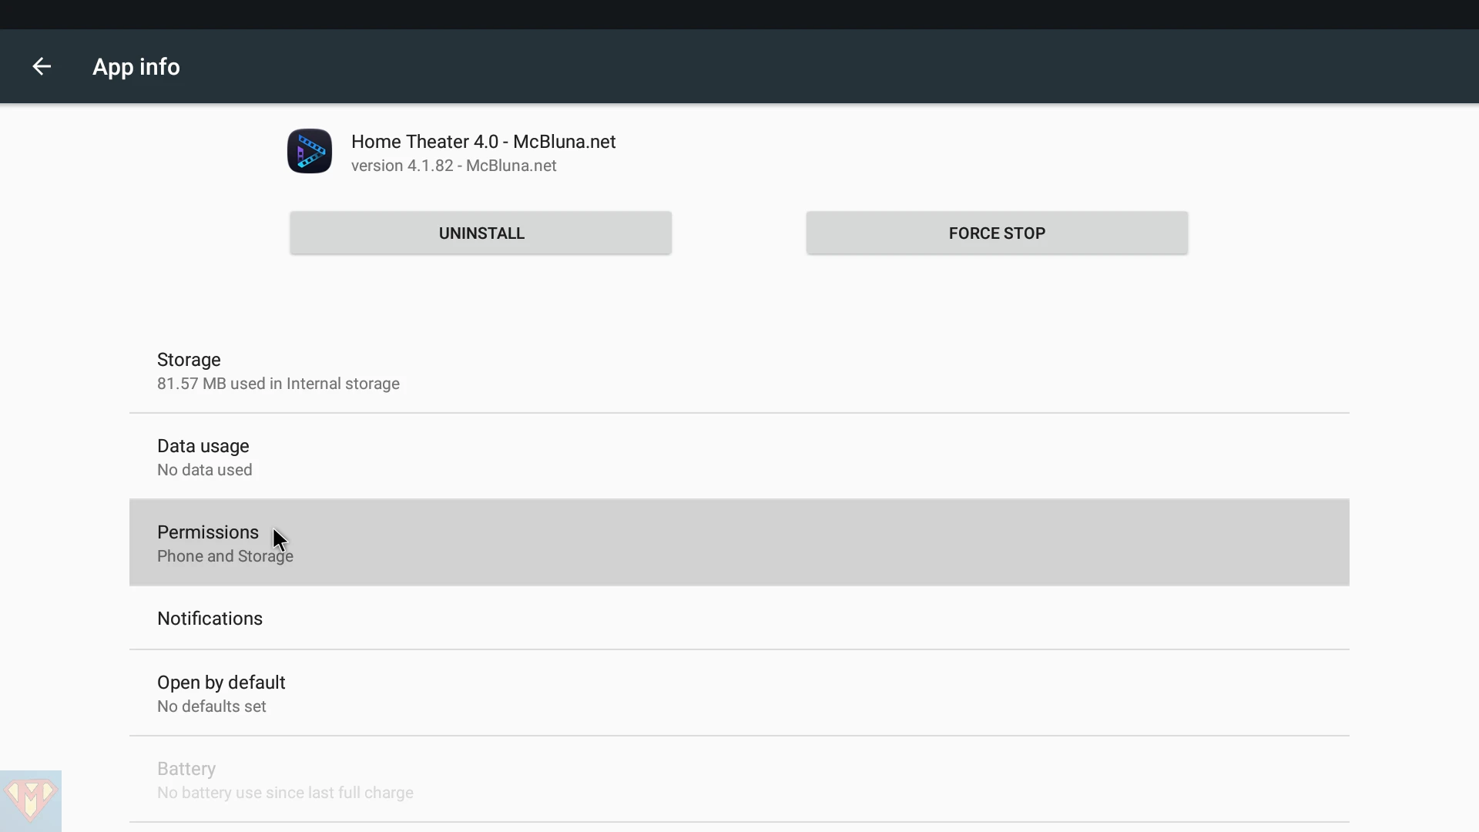Click the 'No data used' text
Viewport: 1479px width, 832px height.
(x=205, y=470)
